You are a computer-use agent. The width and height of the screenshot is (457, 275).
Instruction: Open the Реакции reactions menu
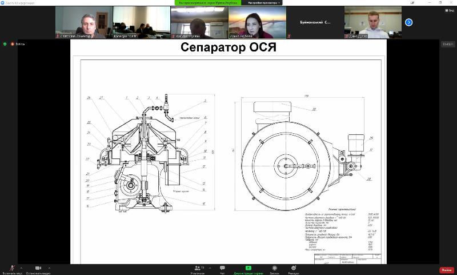click(x=294, y=269)
